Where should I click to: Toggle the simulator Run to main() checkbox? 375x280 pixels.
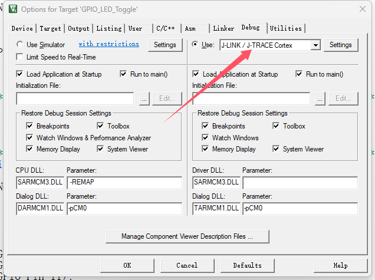coord(124,74)
